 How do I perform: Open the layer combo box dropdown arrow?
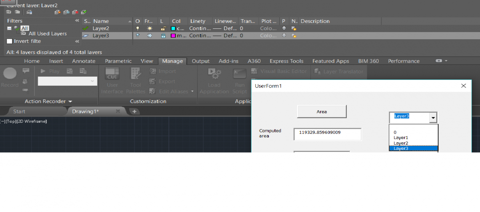tap(433, 118)
